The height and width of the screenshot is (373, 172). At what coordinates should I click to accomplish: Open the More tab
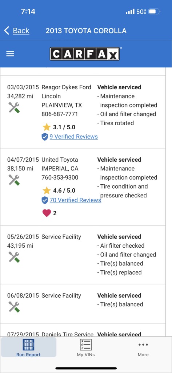pos(143,348)
